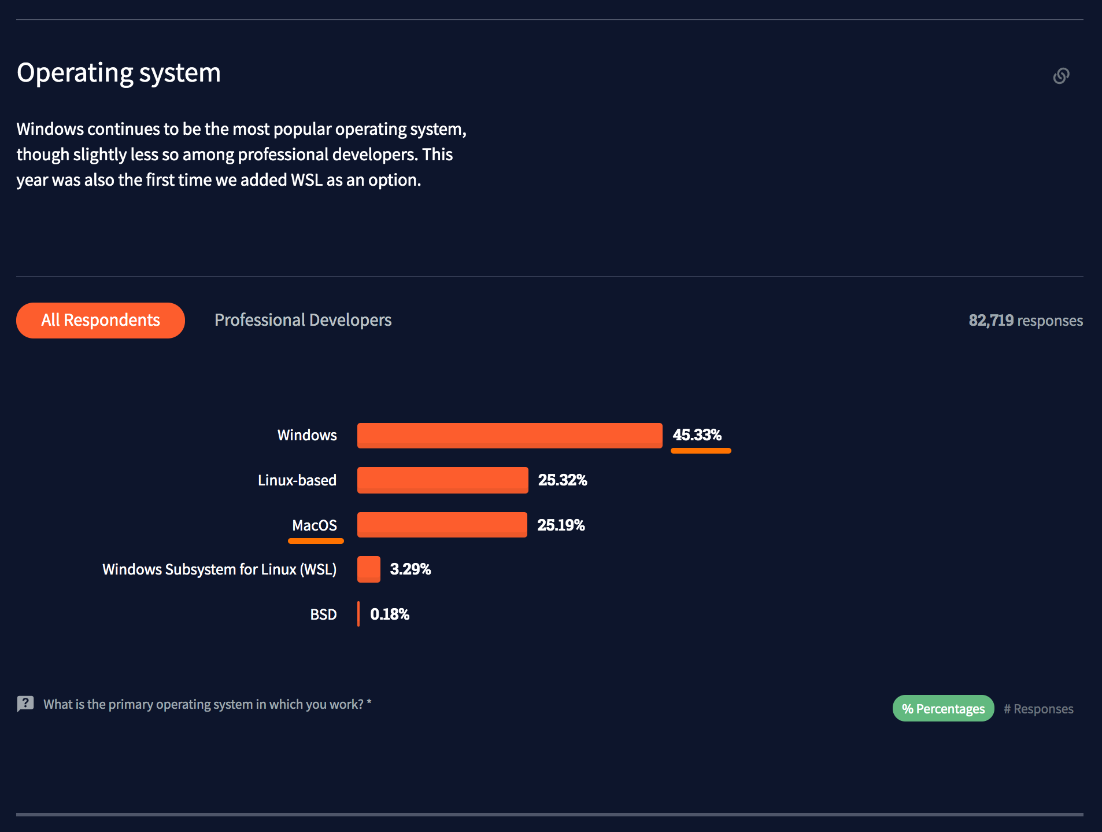Click the underlined 45.33% value
The height and width of the screenshot is (832, 1102).
697,435
